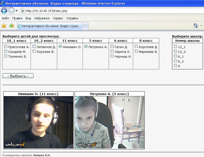The width and height of the screenshot is (204, 157).
Task: Check school number 12_1 checkbox
Action: point(175,46)
